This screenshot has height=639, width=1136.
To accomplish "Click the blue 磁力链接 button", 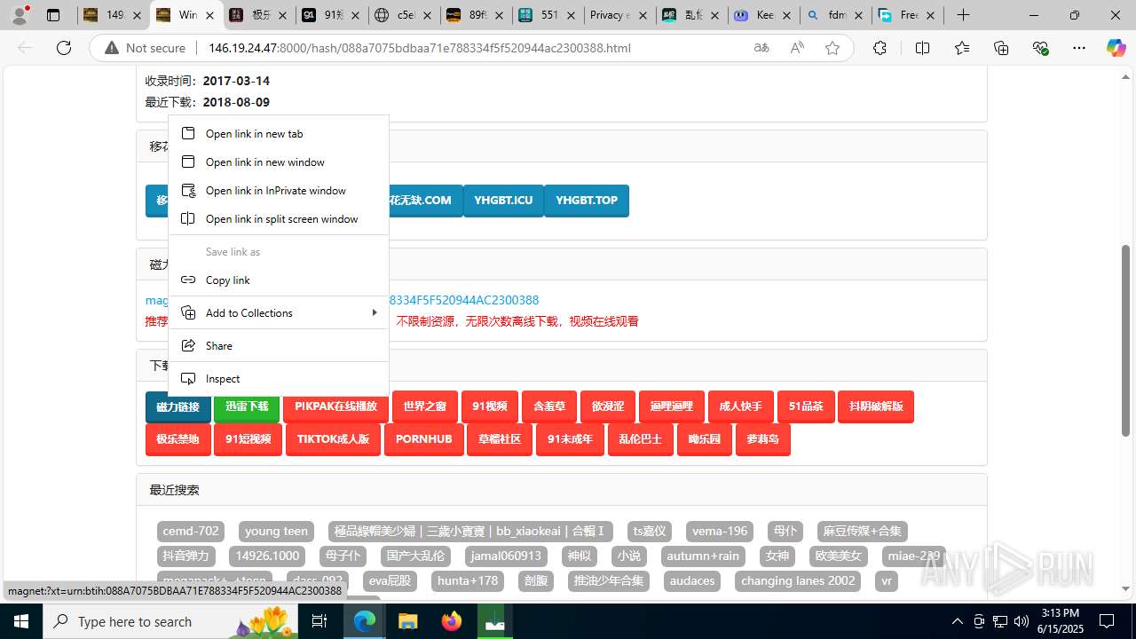I will click(178, 406).
